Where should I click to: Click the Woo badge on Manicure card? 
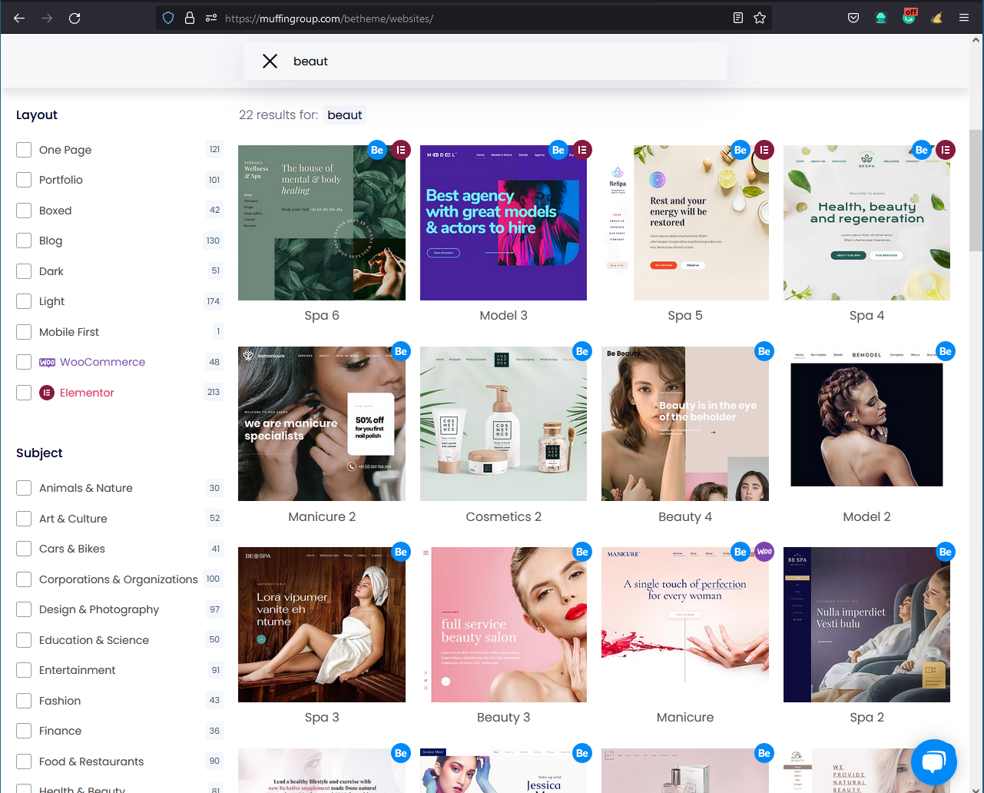(764, 552)
